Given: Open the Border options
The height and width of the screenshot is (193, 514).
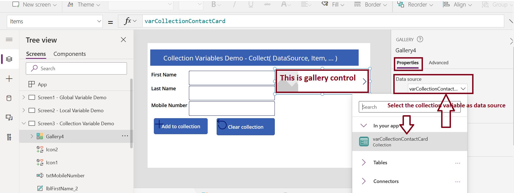Looking at the screenshot, I should [x=370, y=5].
